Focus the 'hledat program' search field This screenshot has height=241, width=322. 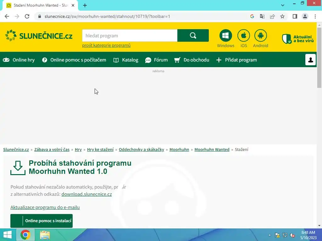(x=130, y=35)
